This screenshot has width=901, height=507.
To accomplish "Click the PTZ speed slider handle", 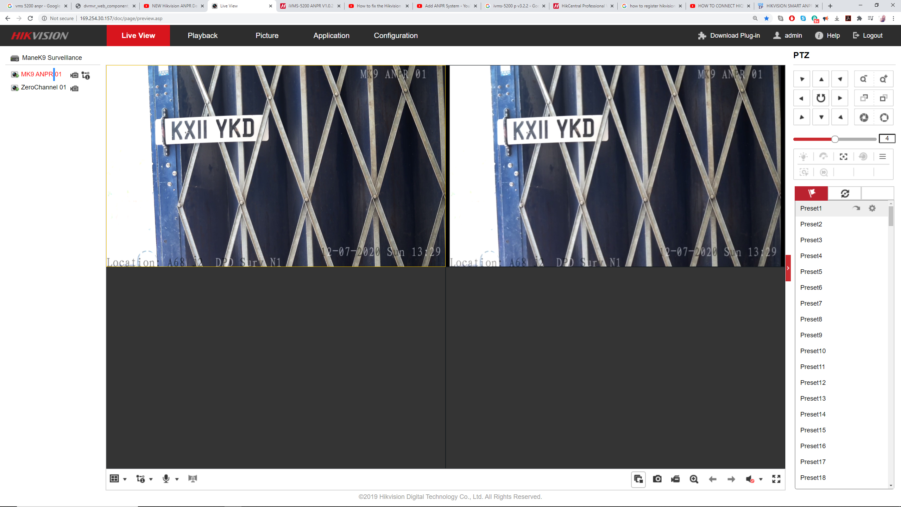I will (835, 139).
